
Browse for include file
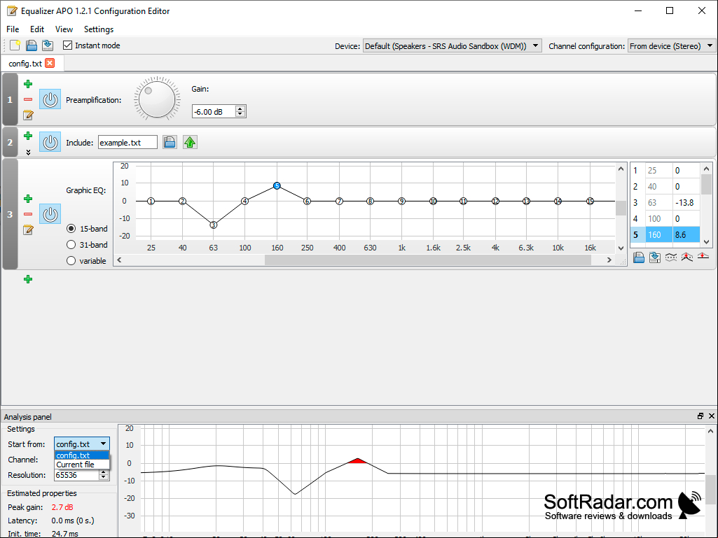tap(170, 142)
